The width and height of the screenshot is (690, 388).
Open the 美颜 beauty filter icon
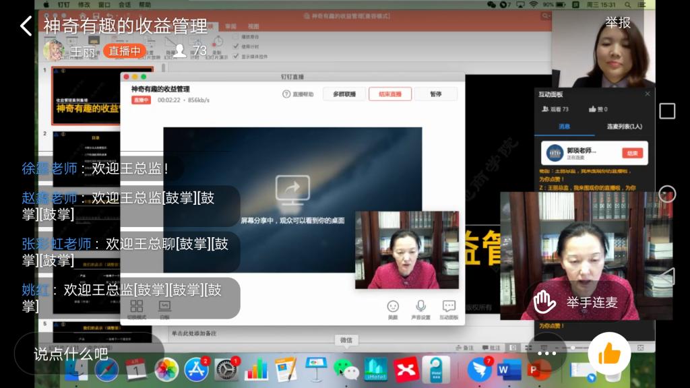coord(393,310)
